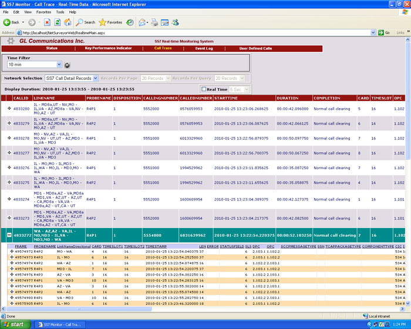
Task: Sort by the COMPLETION column header
Action: tap(327, 98)
